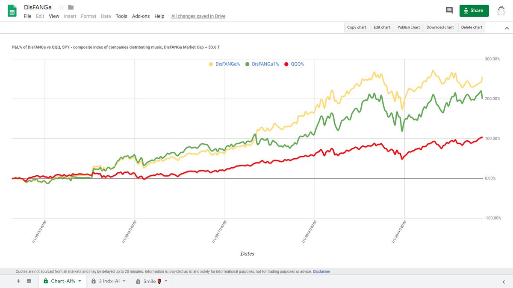
Task: Open the Edit menu
Action: point(40,16)
